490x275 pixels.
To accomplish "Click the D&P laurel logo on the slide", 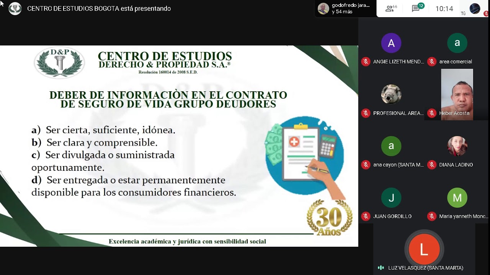I will click(x=59, y=62).
